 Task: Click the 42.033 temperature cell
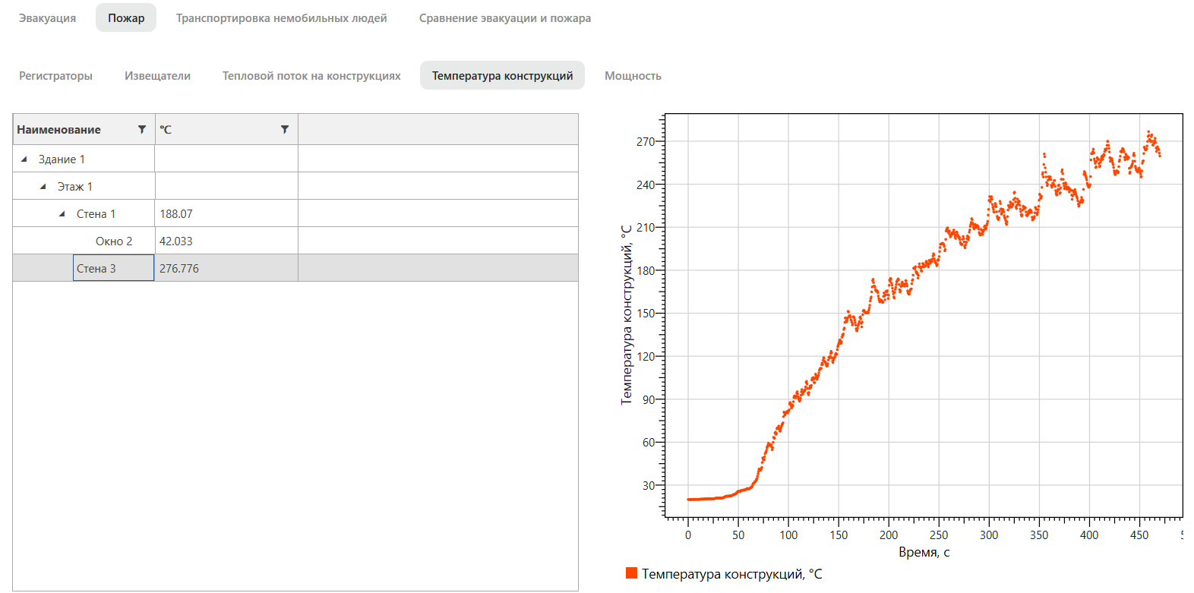(226, 241)
